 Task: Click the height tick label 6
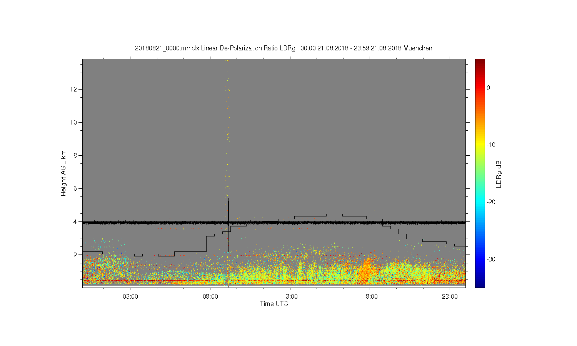tap(76, 188)
